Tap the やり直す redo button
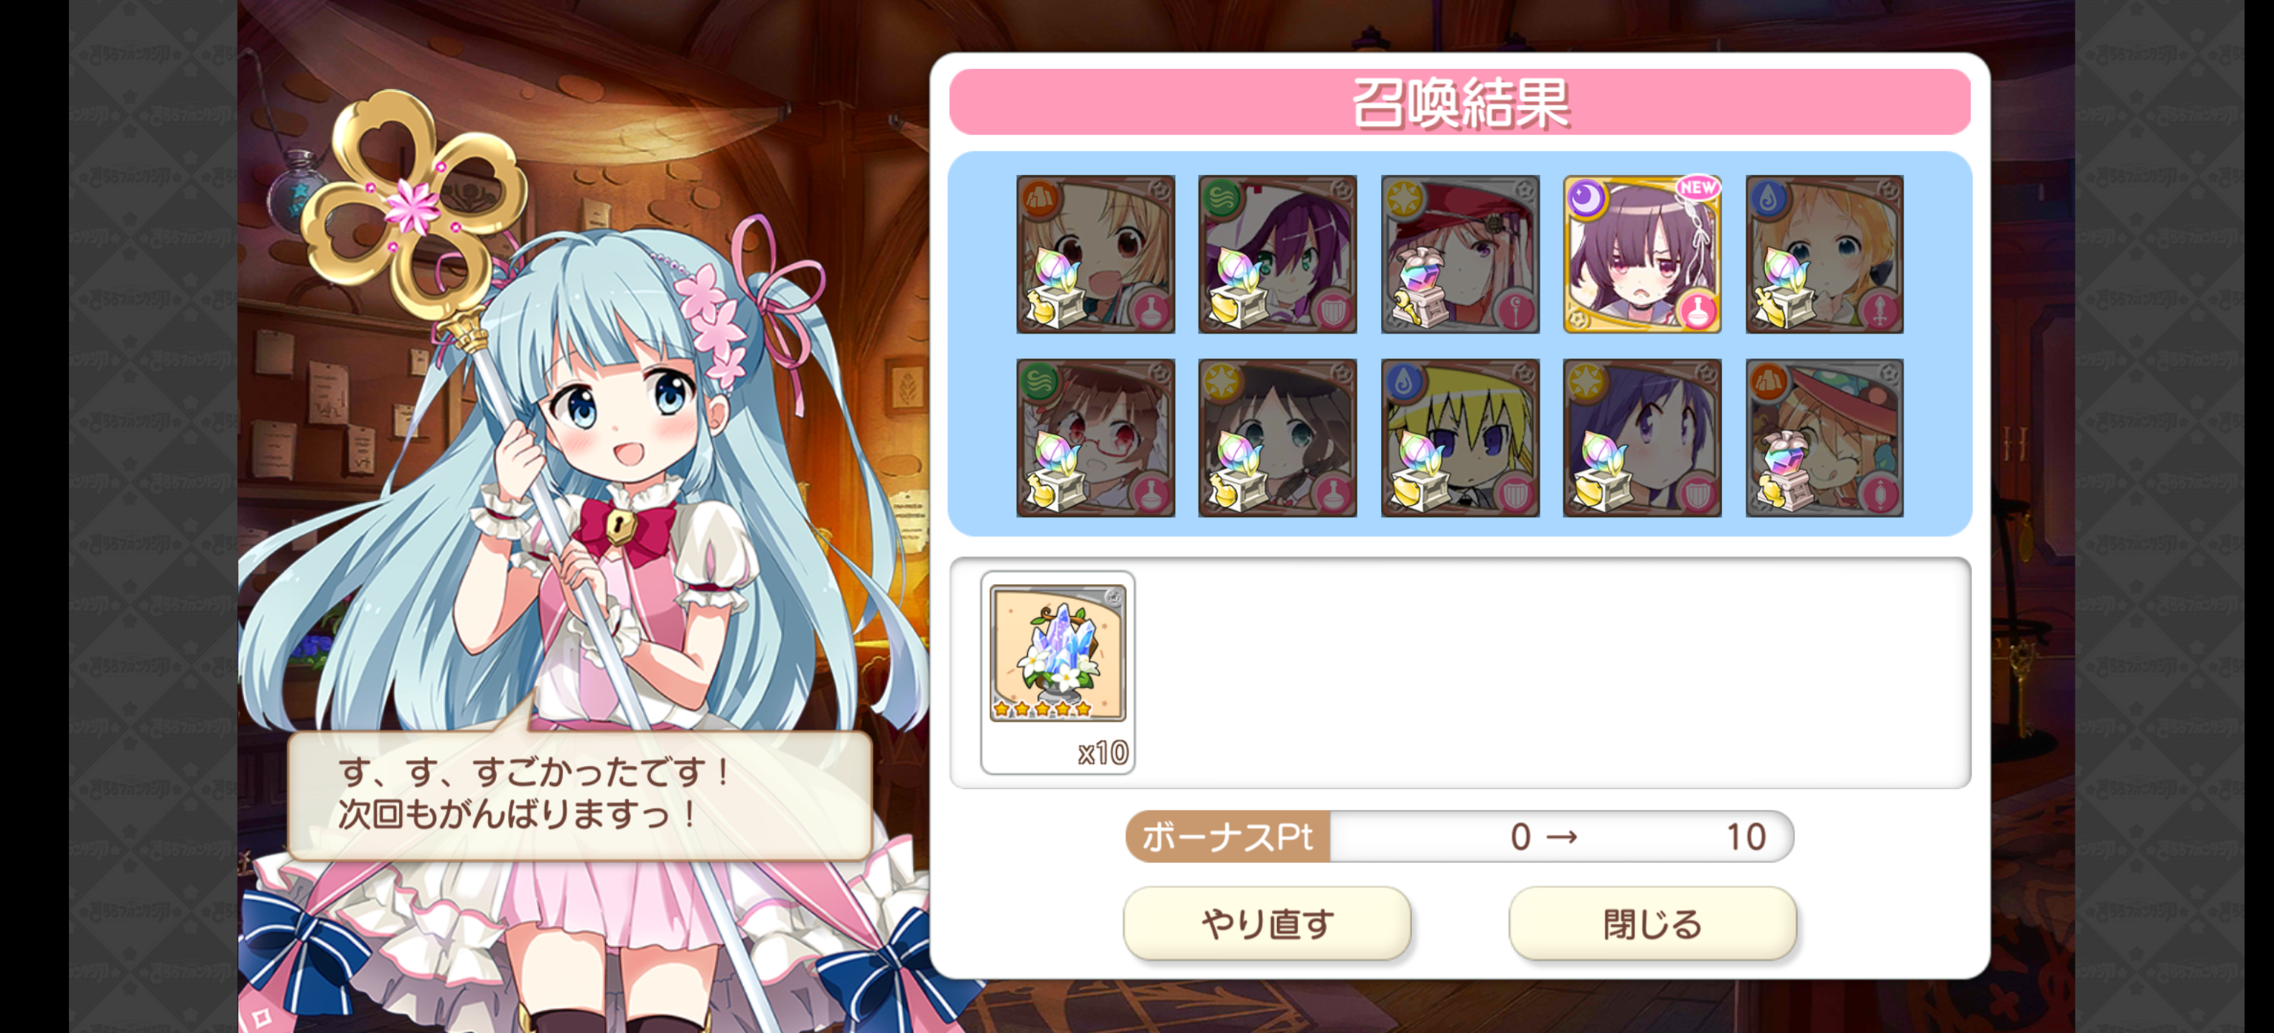This screenshot has width=2274, height=1033. pos(1267,923)
